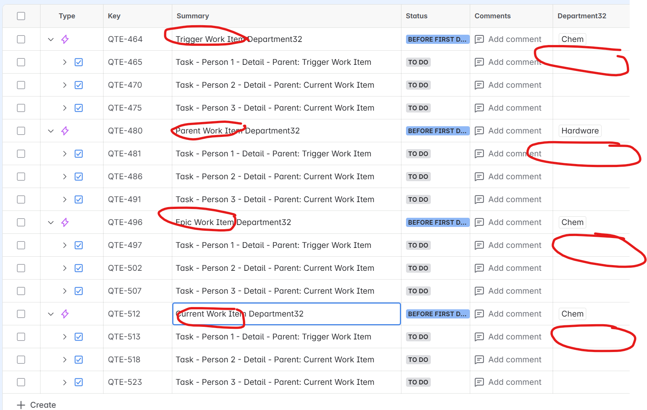
Task: Collapse the Trigger Work Item QTE-464 group
Action: click(51, 39)
